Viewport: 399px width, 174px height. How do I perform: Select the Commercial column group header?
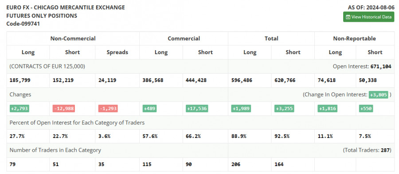[x=184, y=39]
